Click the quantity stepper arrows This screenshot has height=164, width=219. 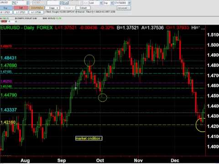point(27,3)
